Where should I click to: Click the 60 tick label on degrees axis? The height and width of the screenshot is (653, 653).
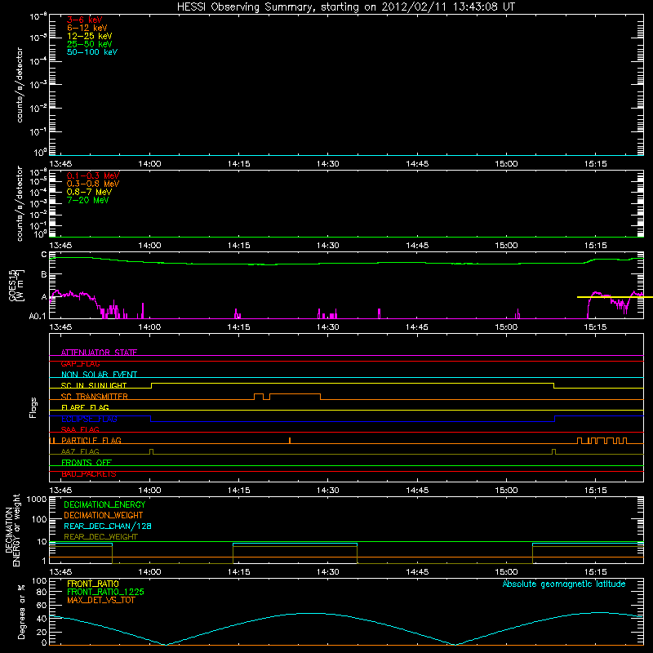tap(42, 605)
